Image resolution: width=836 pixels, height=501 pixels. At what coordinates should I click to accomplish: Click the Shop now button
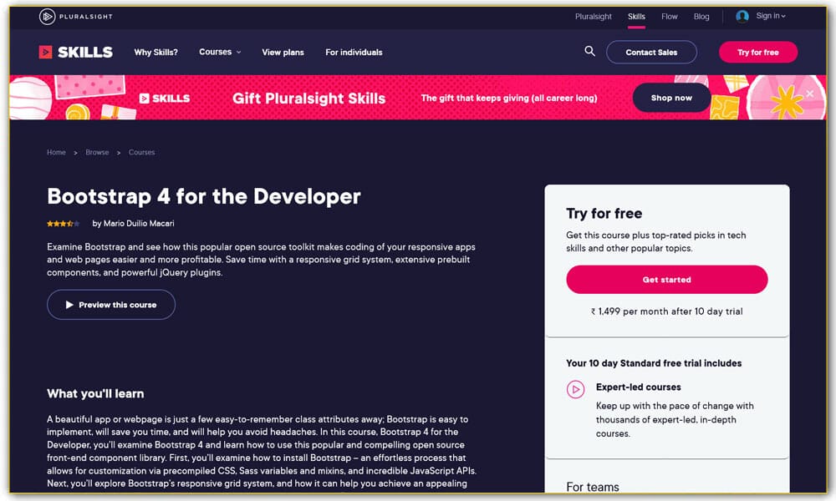point(671,98)
